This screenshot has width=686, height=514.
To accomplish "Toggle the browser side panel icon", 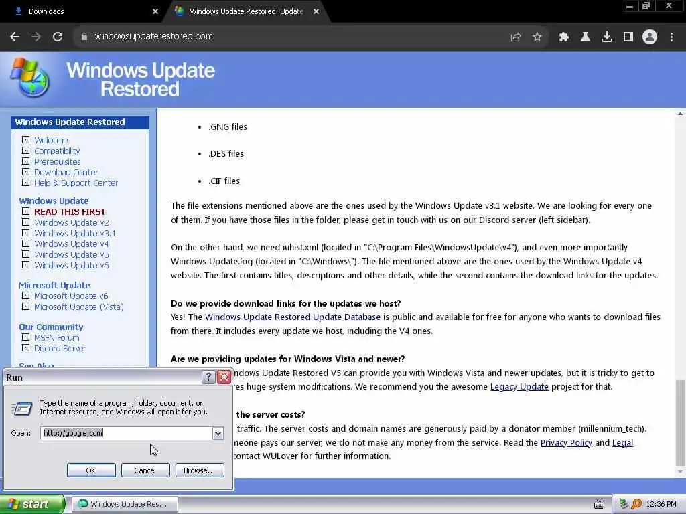I will 628,37.
